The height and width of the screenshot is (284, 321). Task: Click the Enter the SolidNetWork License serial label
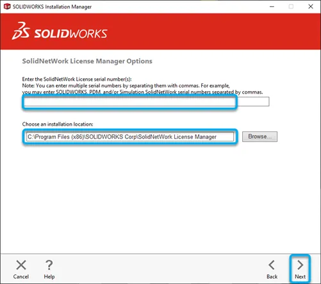(77, 79)
